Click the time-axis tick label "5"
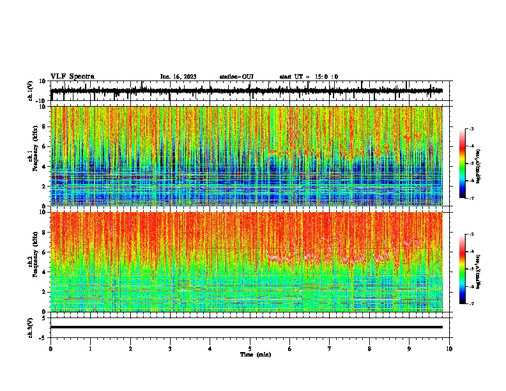The image size is (506, 391). coord(250,349)
